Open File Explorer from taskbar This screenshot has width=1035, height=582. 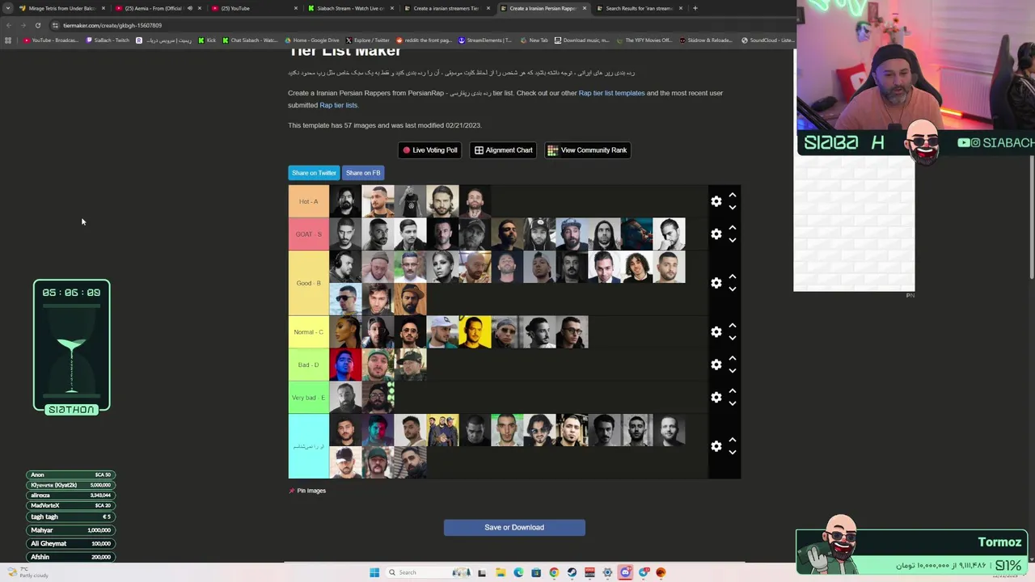pos(501,572)
